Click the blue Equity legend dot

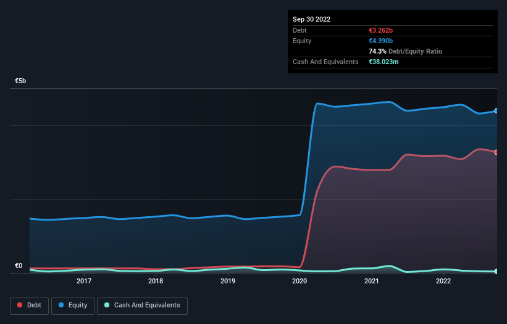pyautogui.click(x=61, y=305)
